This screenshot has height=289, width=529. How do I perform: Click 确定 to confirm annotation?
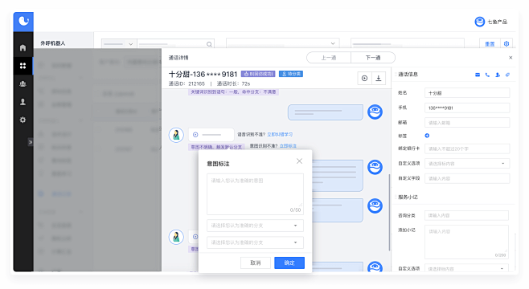[289, 263]
